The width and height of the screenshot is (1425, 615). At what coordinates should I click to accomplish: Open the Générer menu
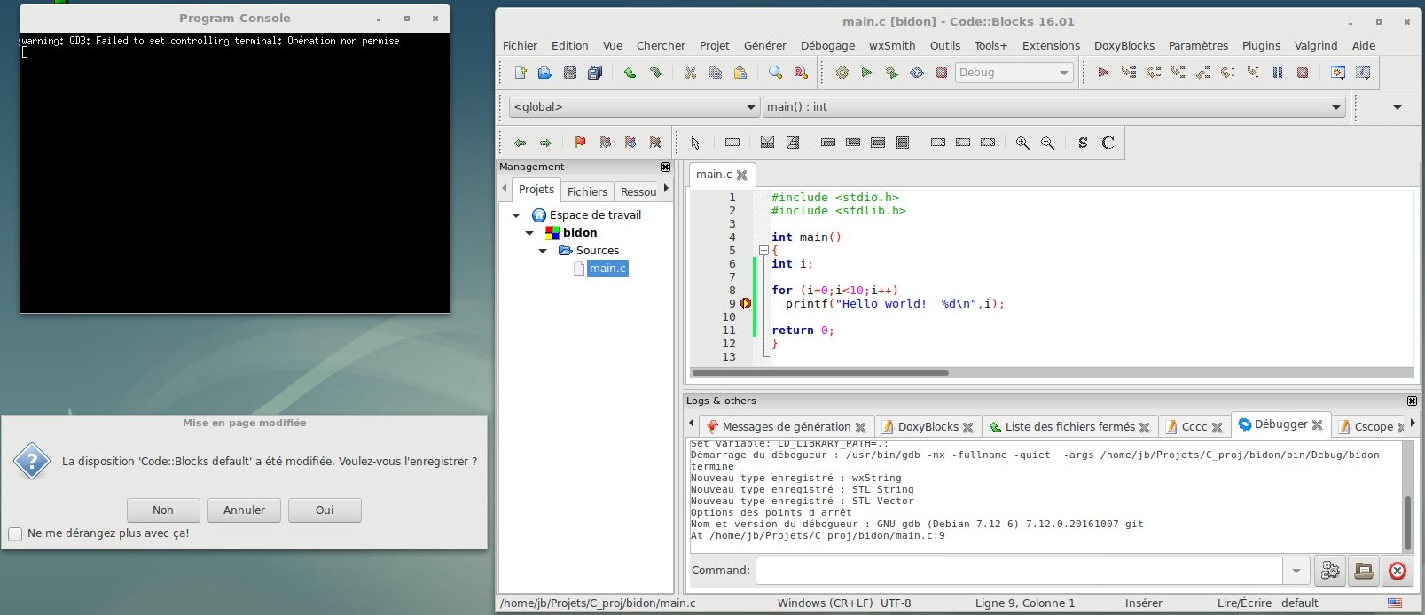tap(764, 46)
